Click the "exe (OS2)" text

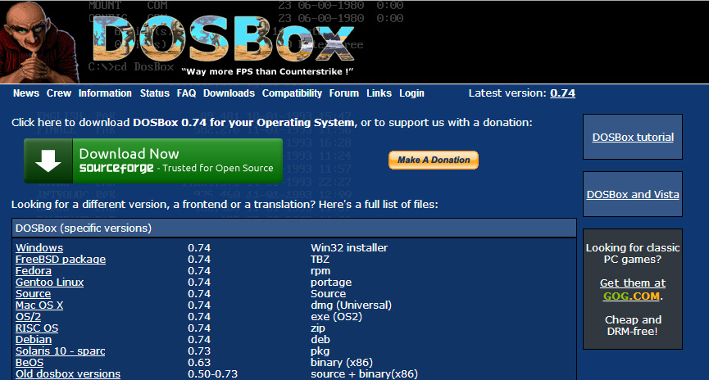coord(336,316)
